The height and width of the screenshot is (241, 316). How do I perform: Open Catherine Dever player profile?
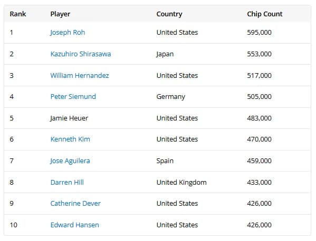(75, 204)
